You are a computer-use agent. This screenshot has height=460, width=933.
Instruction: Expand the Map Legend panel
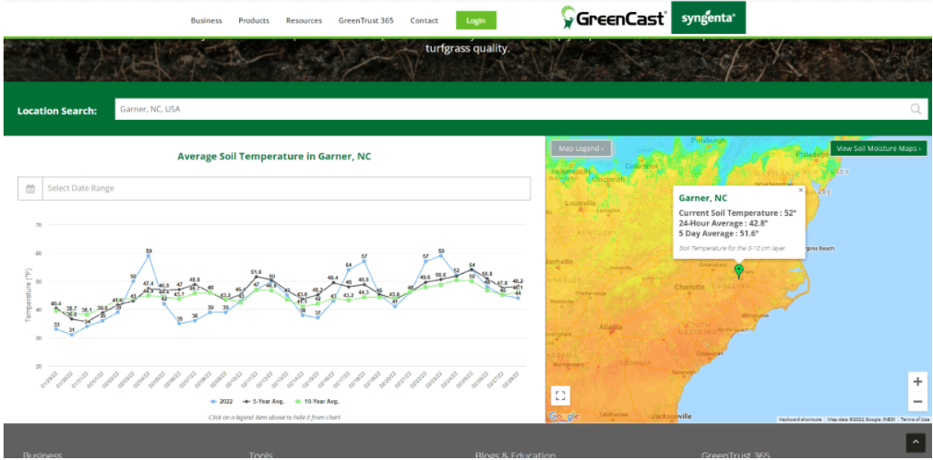pos(580,148)
